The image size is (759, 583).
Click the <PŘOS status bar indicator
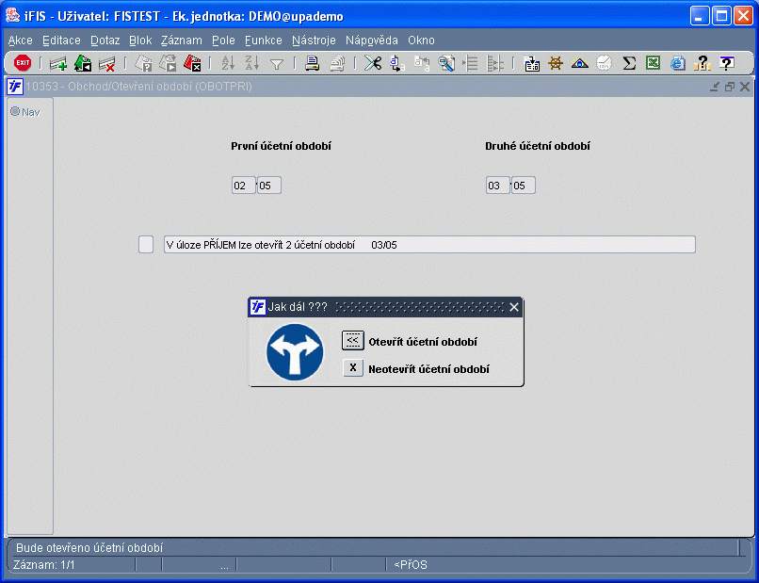tap(411, 564)
